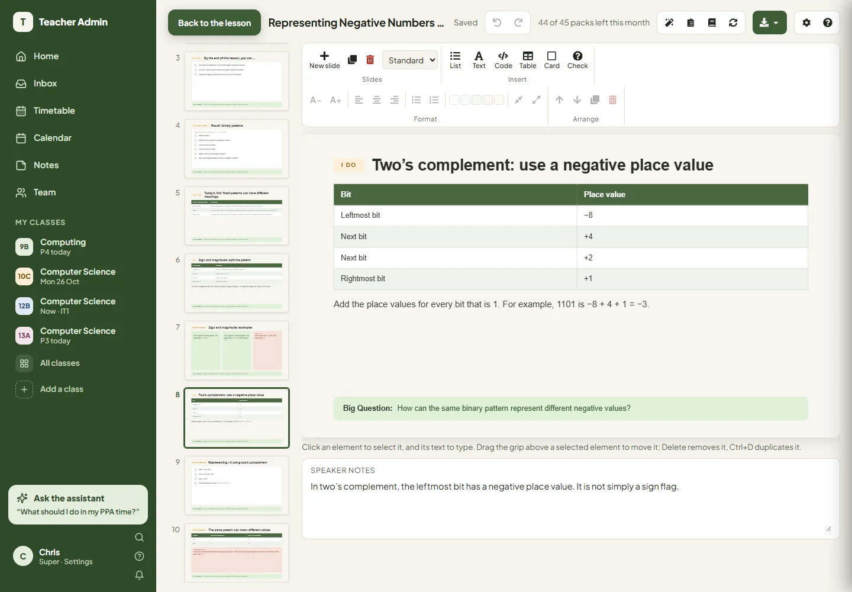Image resolution: width=852 pixels, height=592 pixels.
Task: Move the element up in Arrange group
Action: click(559, 100)
